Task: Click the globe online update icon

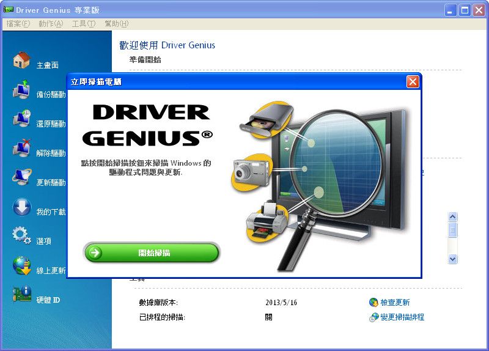Action: point(22,265)
